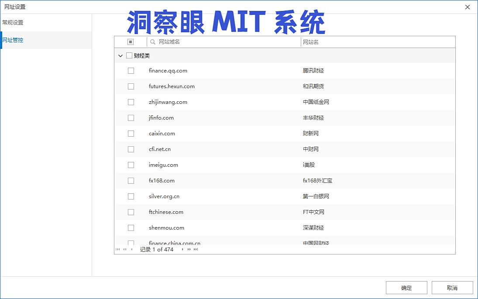Click the 和讯期货 site name

pos(313,86)
